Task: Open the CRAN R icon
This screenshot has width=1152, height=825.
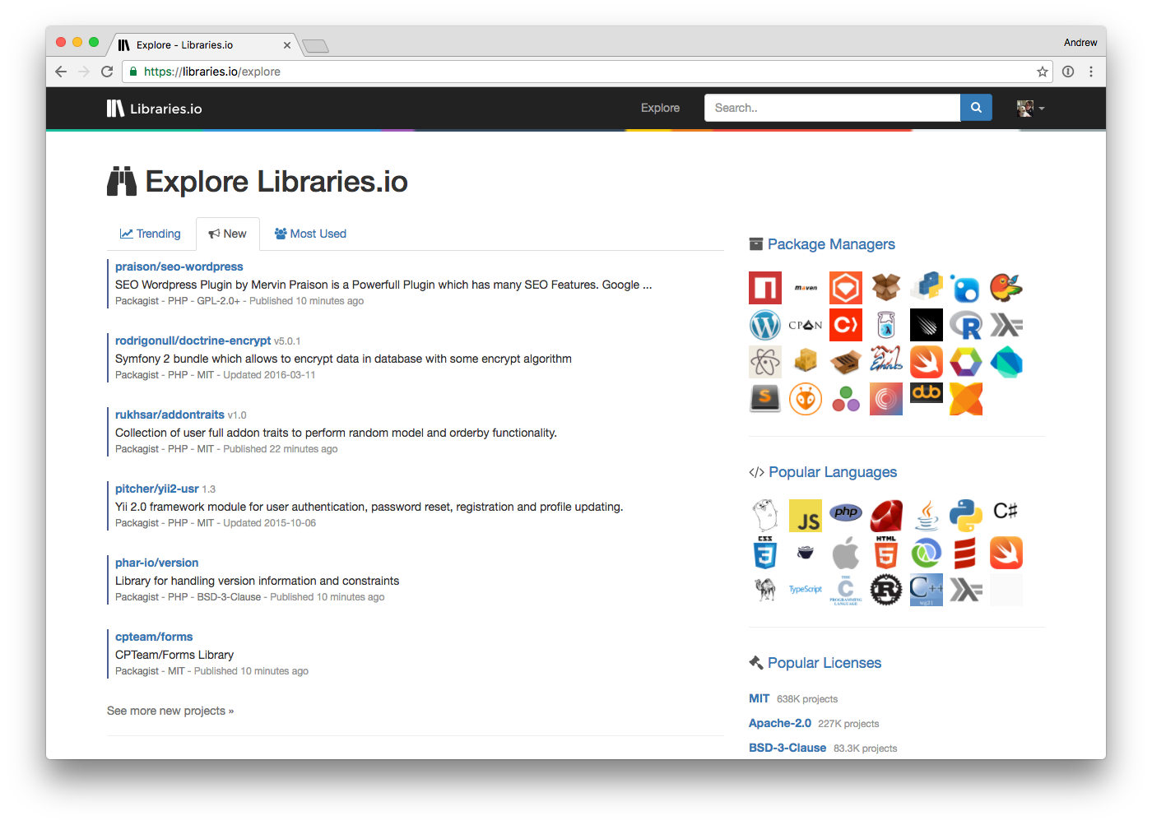Action: coord(966,325)
